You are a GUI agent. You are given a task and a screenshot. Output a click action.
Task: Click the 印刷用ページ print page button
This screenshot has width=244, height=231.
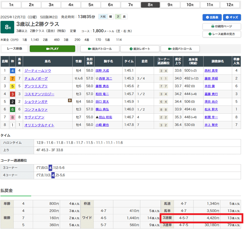[221, 26]
